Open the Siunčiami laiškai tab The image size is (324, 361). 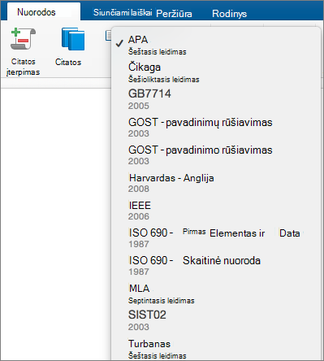[x=123, y=12]
